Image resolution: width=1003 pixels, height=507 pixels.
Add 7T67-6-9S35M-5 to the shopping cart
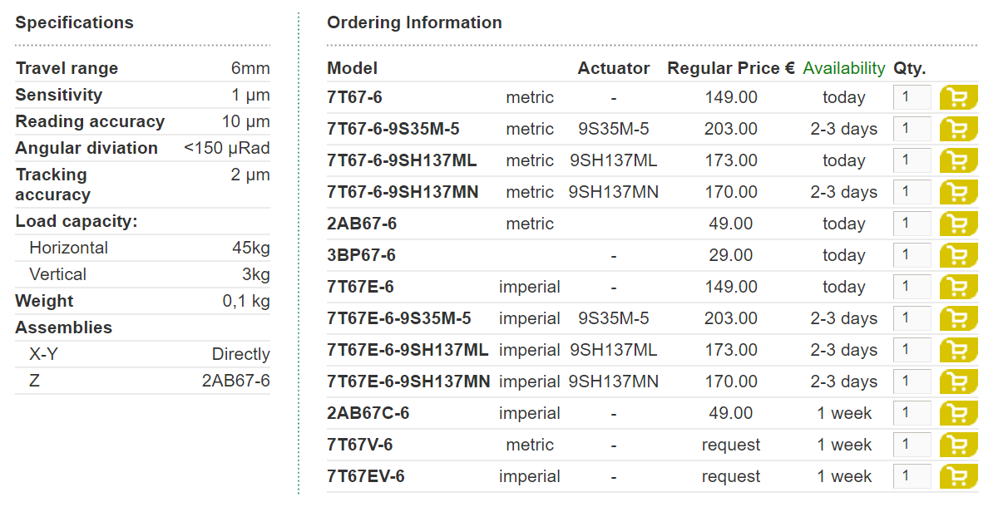coord(958,129)
